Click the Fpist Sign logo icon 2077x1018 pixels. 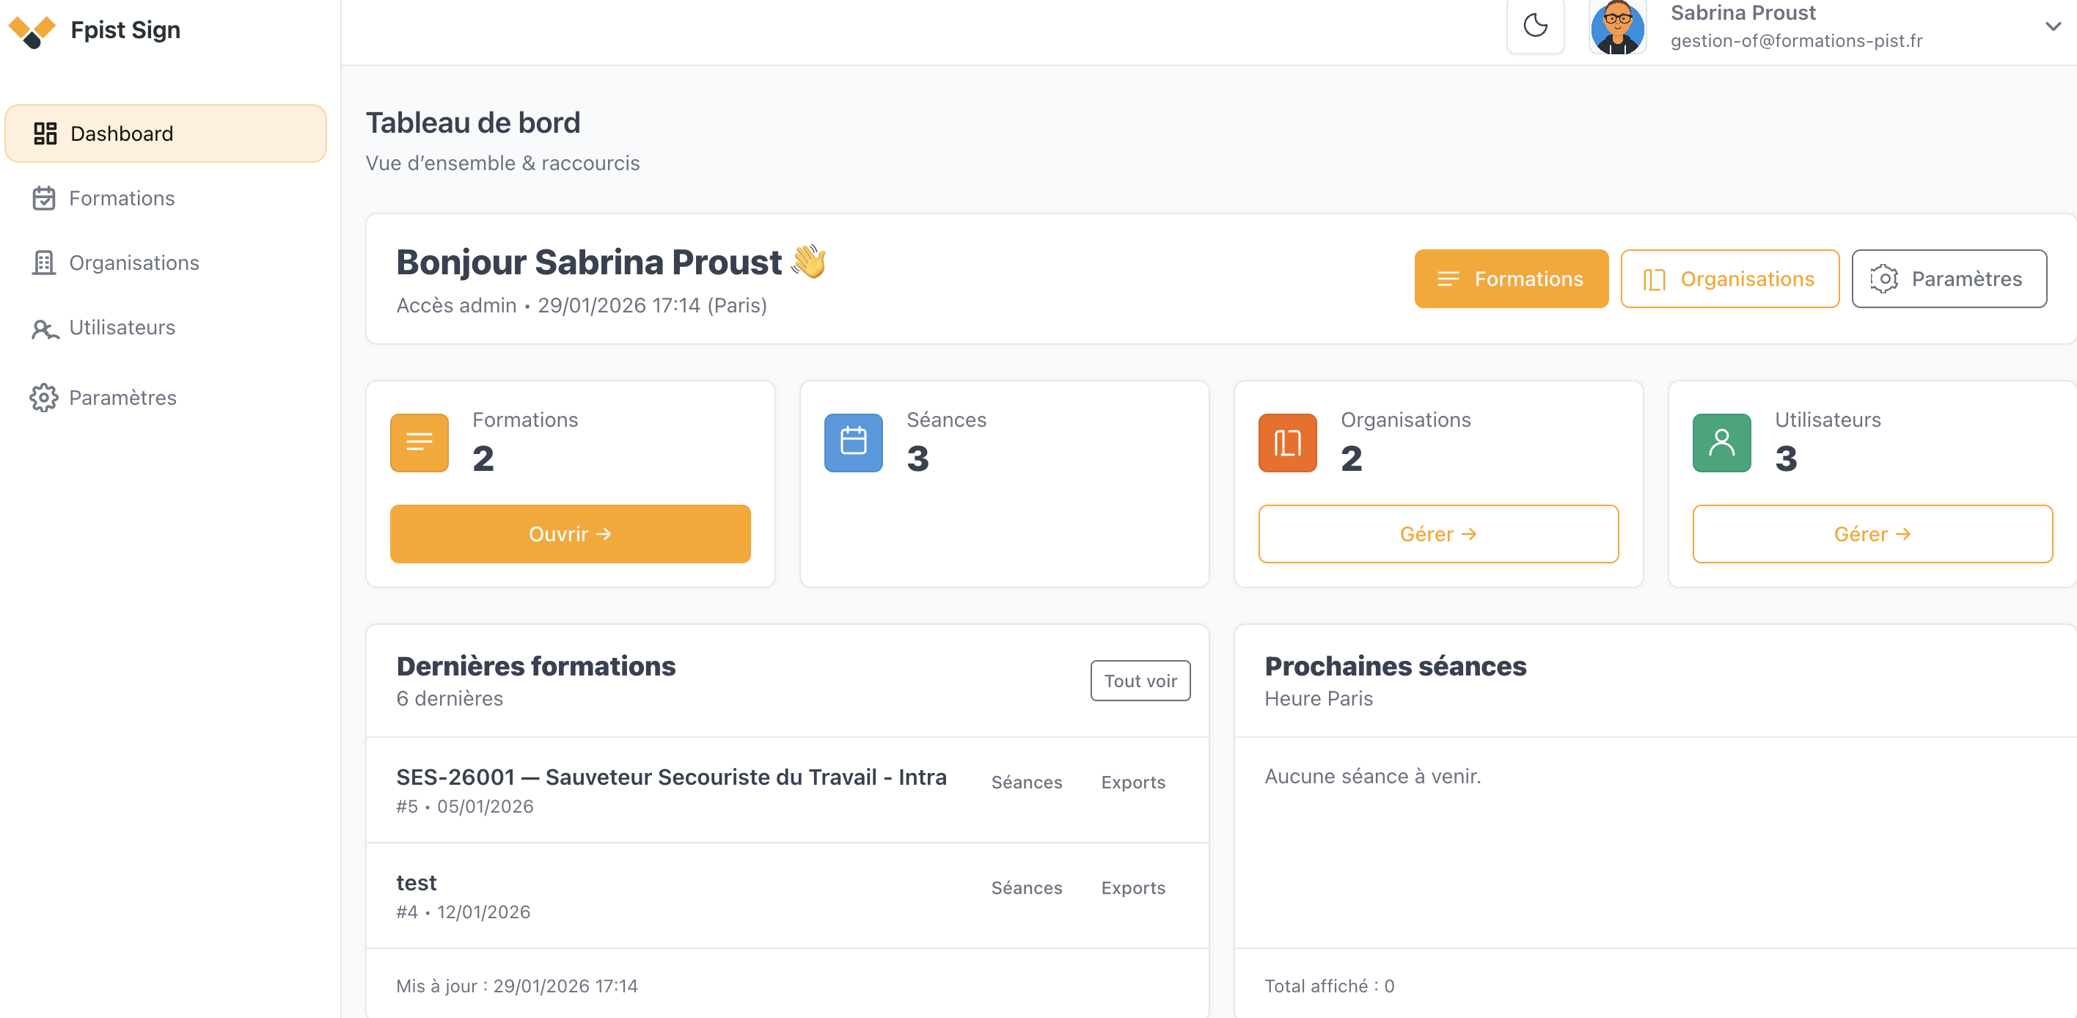32,32
